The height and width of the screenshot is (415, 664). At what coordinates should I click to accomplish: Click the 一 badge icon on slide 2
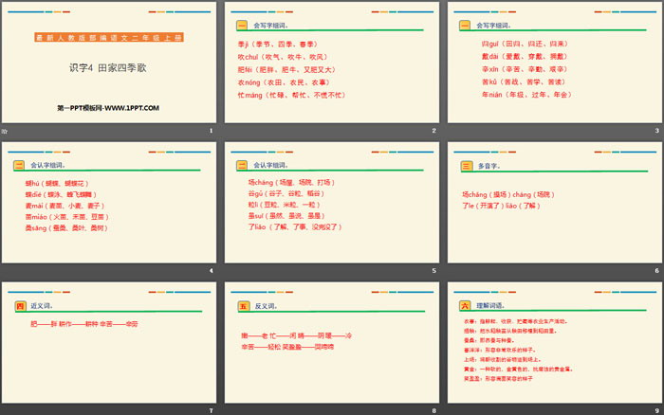pyautogui.click(x=243, y=25)
